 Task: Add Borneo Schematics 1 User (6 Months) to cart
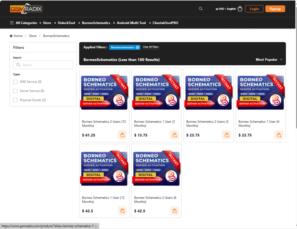279,135
